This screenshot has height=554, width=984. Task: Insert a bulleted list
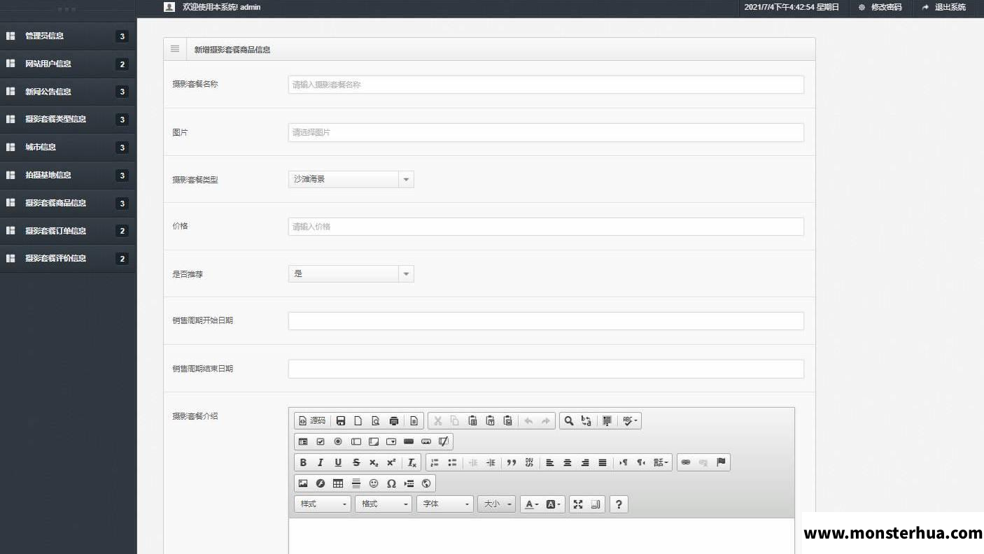coord(452,462)
